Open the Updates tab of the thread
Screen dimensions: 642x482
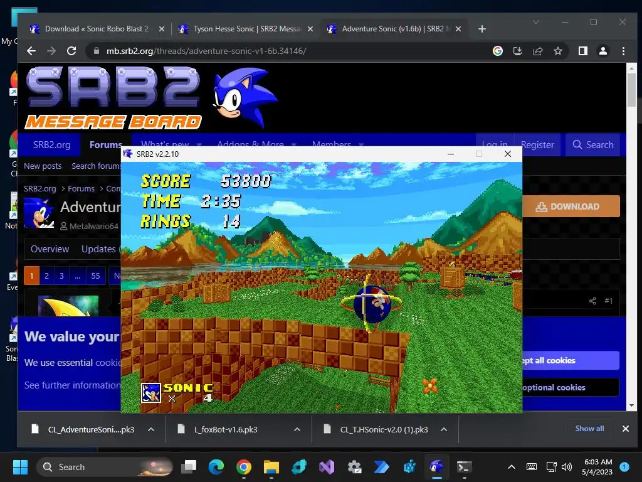tap(98, 249)
